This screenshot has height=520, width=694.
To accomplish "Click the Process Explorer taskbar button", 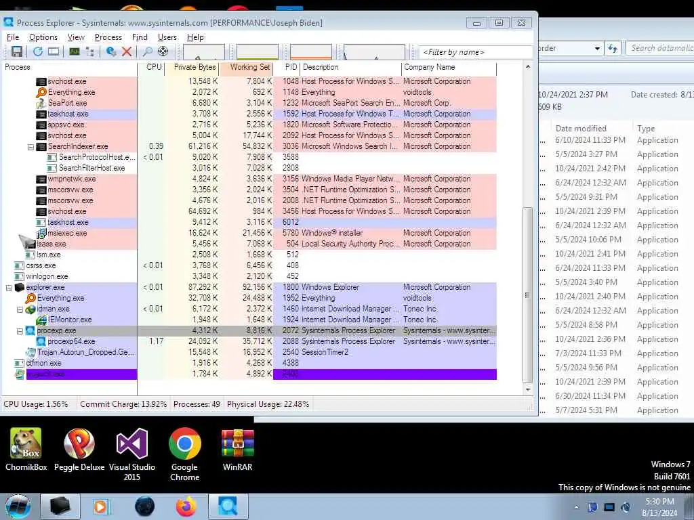I will click(228, 506).
